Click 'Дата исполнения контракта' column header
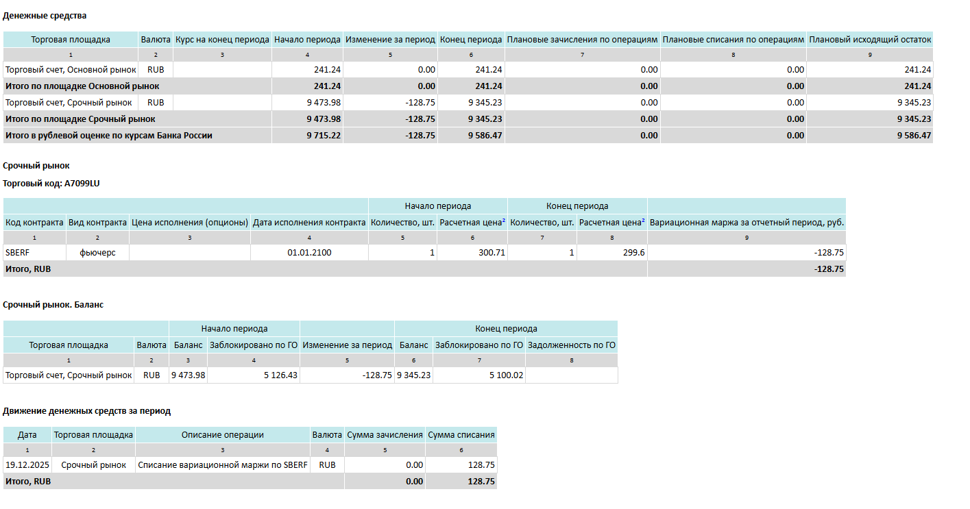 coord(309,223)
